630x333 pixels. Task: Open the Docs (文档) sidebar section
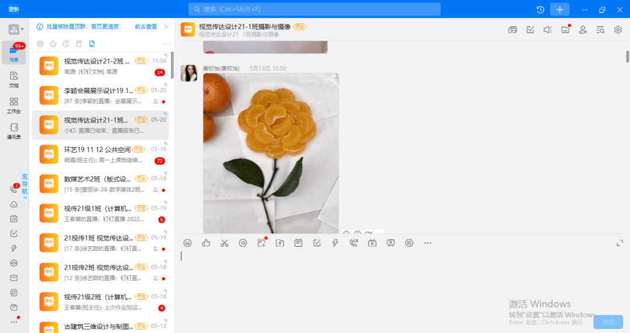[x=14, y=79]
